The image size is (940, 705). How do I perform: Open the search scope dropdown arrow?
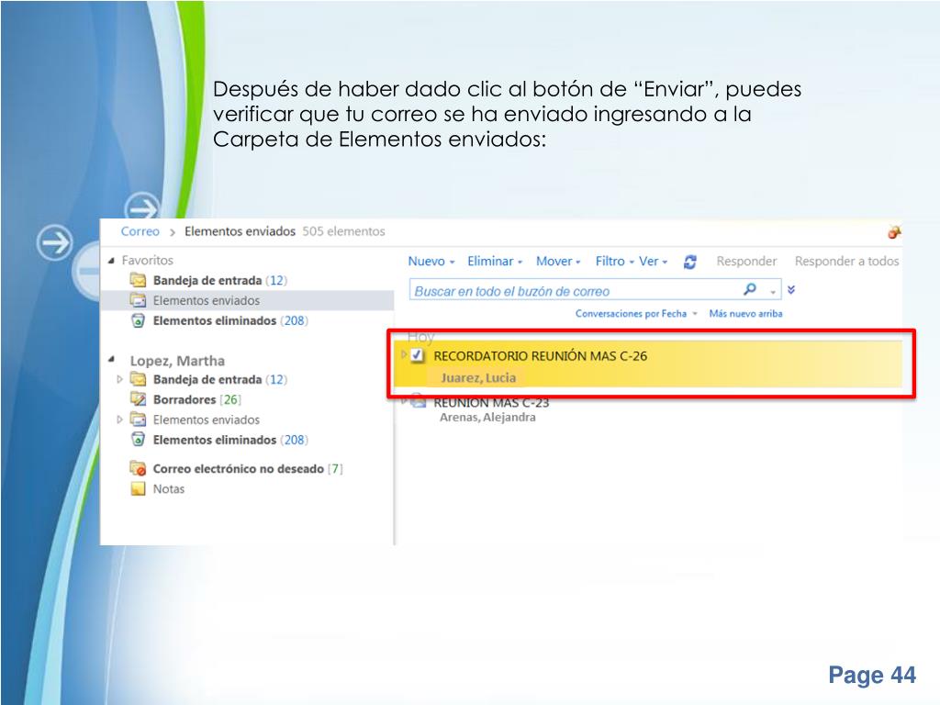(773, 292)
